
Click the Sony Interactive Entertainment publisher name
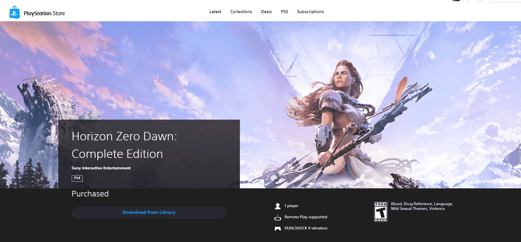click(x=101, y=168)
